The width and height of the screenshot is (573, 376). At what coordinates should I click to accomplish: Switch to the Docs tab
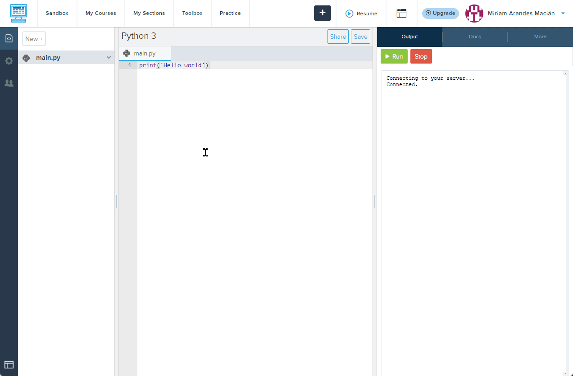tap(475, 37)
